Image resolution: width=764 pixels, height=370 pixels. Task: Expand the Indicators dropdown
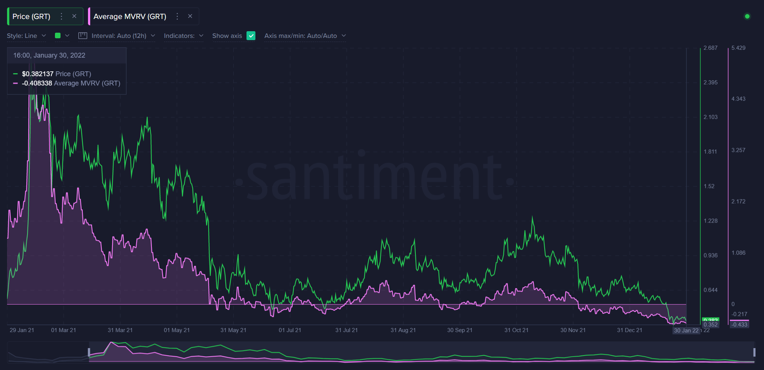pos(183,36)
